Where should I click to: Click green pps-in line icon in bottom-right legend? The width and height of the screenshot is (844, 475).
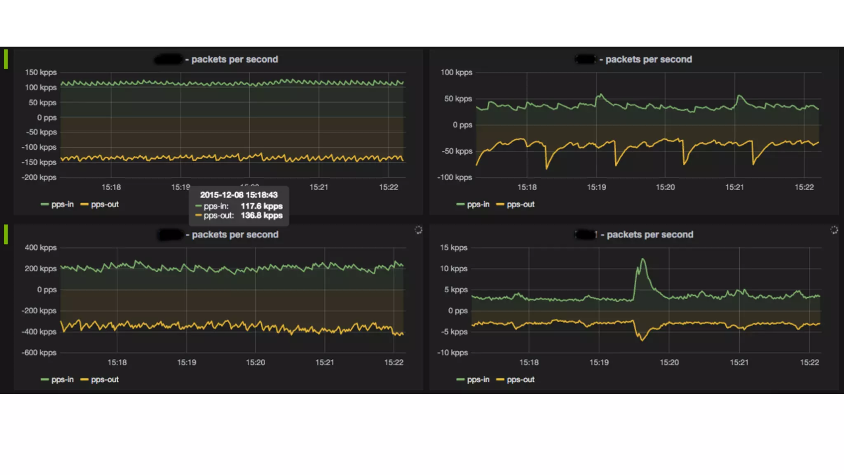click(460, 380)
